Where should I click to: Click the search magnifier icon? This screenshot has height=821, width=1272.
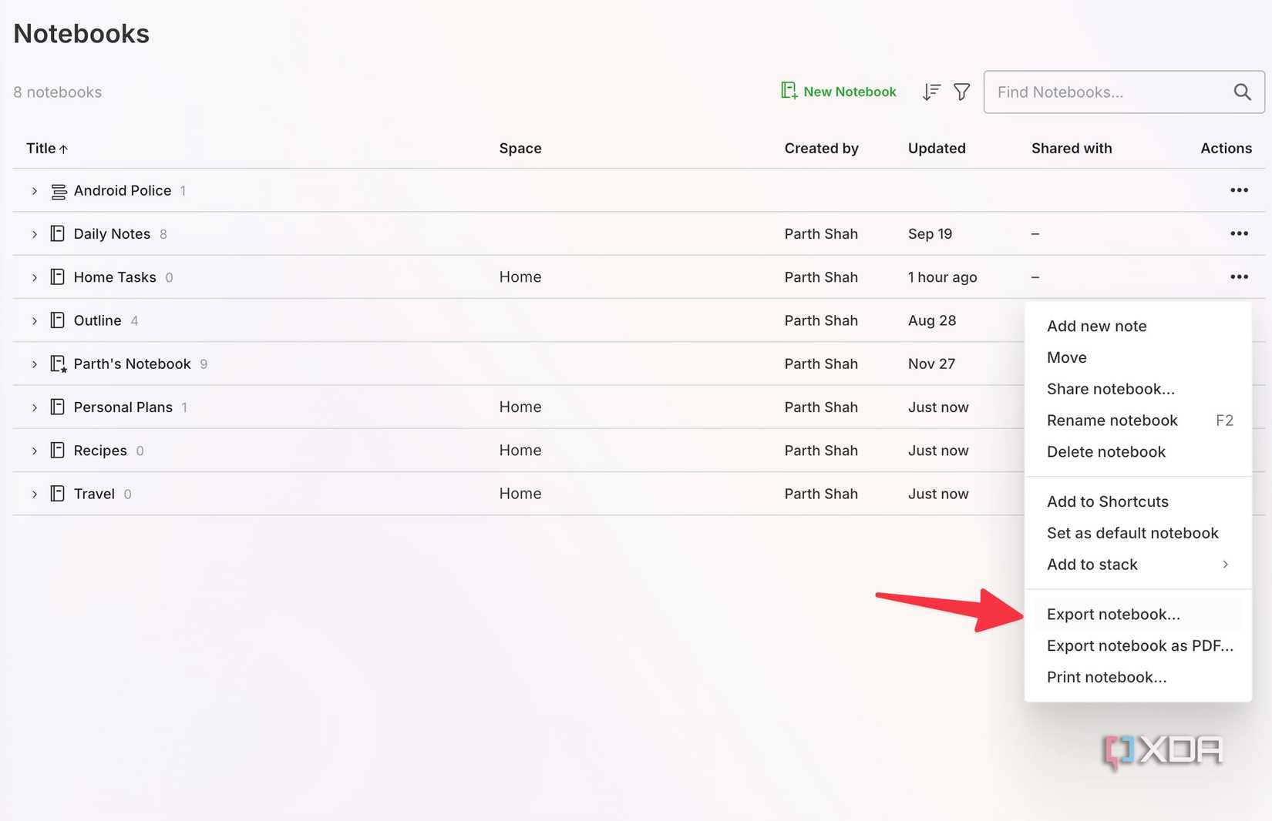(1242, 92)
